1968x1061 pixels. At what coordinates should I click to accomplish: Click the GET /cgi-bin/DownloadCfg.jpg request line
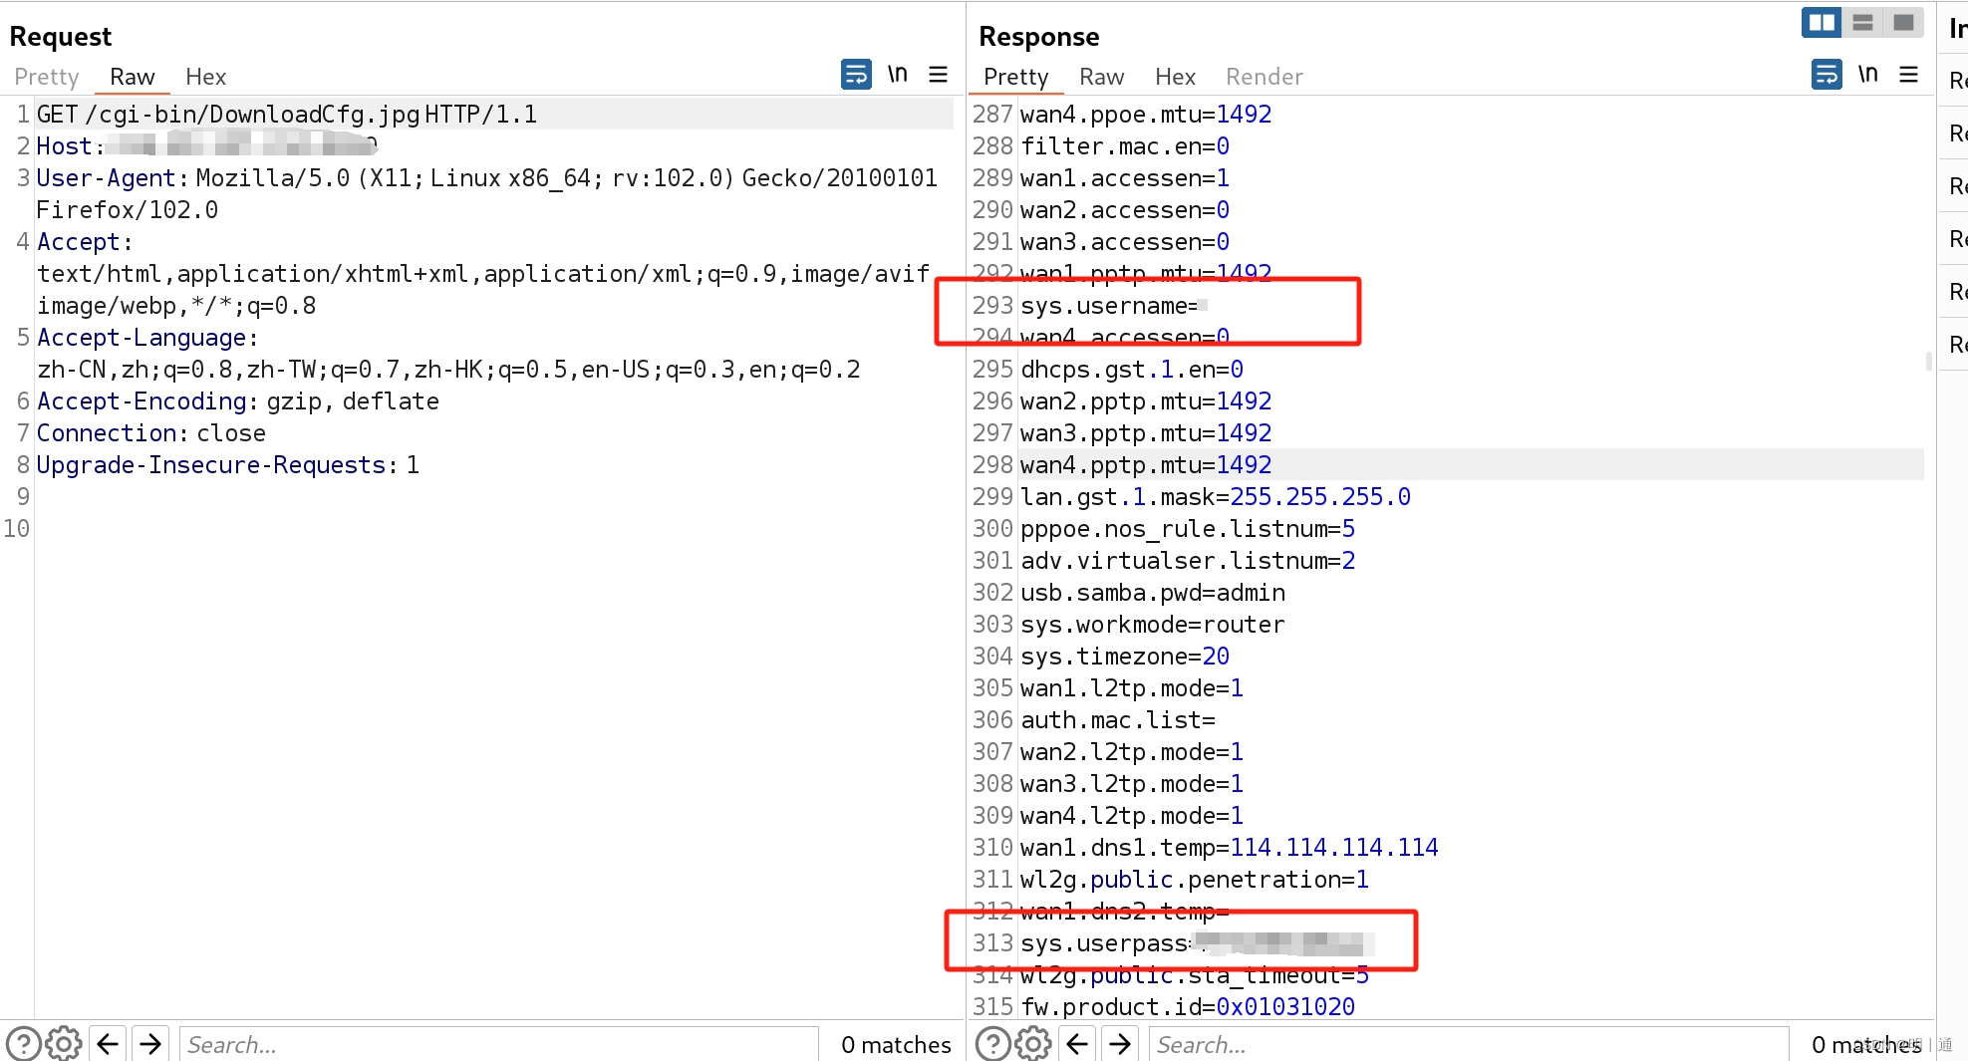click(x=287, y=115)
